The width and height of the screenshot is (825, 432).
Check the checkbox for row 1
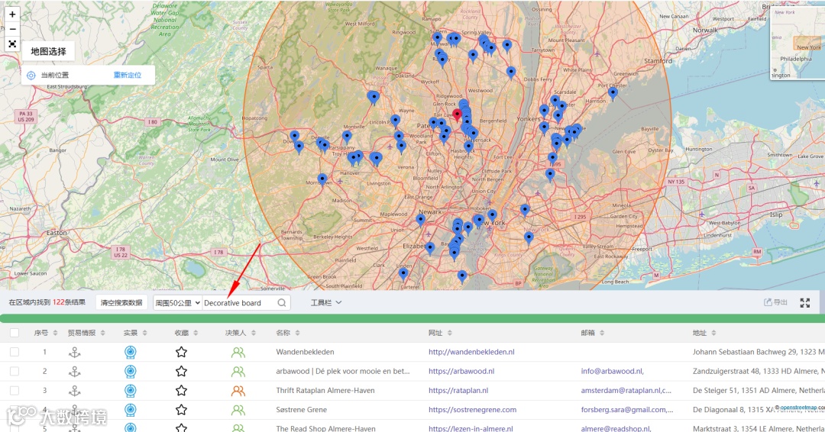tap(15, 352)
